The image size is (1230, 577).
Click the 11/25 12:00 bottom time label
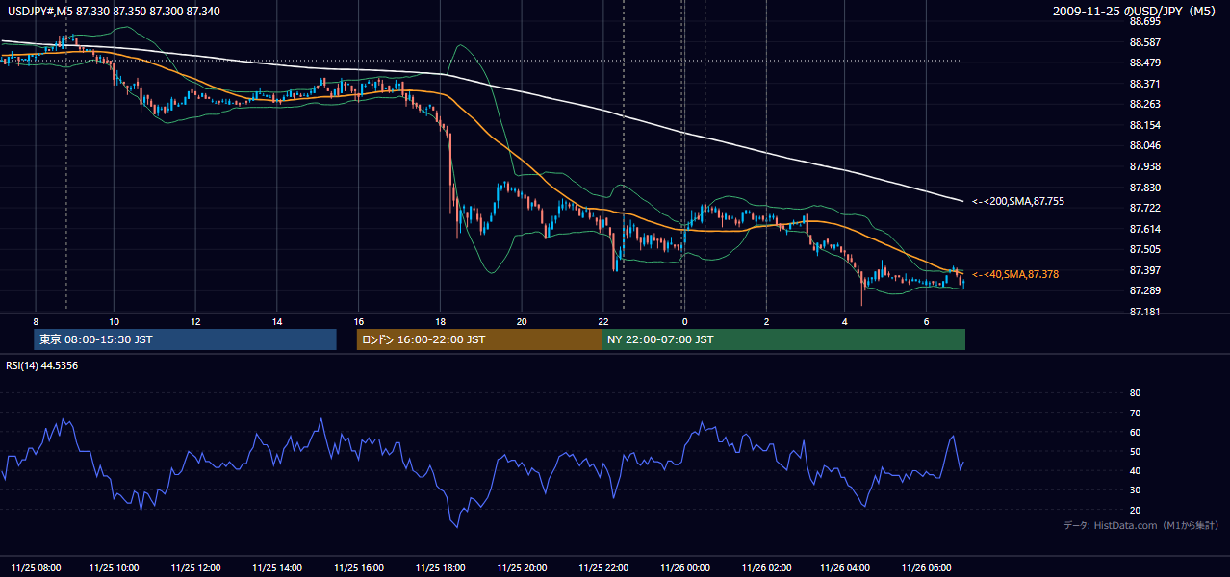coord(196,567)
